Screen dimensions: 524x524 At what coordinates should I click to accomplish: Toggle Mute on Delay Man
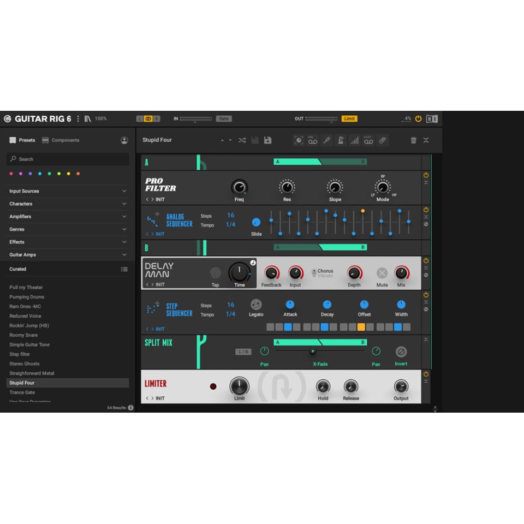click(382, 273)
